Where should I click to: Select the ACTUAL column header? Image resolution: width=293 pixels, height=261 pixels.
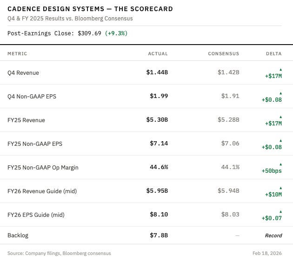coord(158,54)
